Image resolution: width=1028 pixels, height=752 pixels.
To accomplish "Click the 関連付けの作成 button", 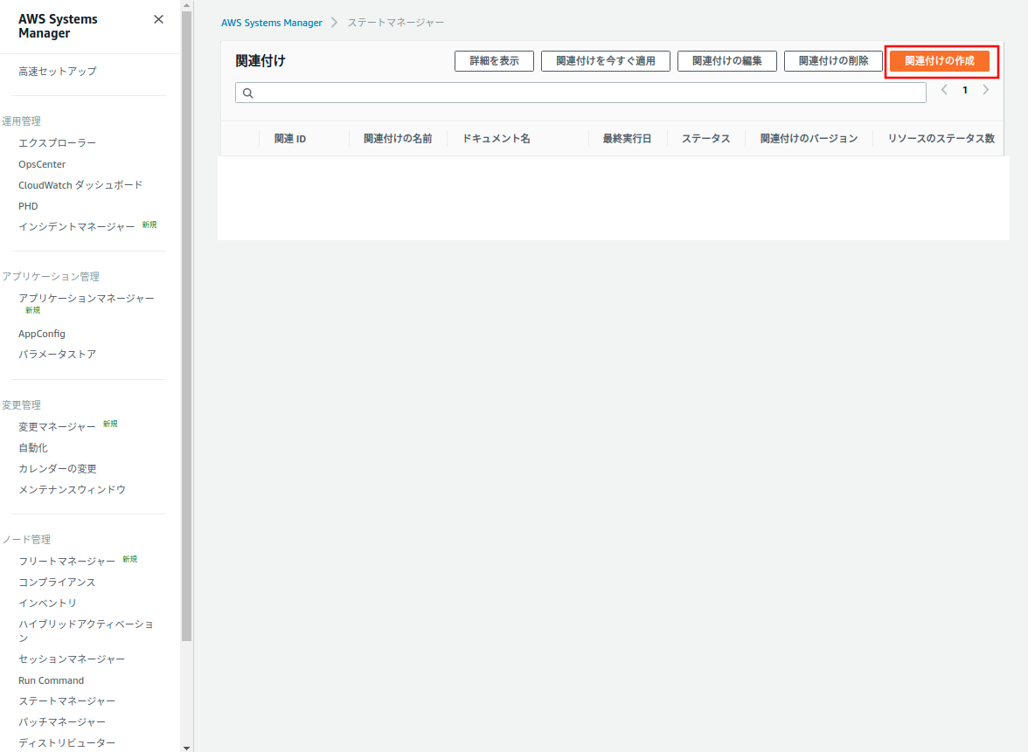I will tap(941, 61).
